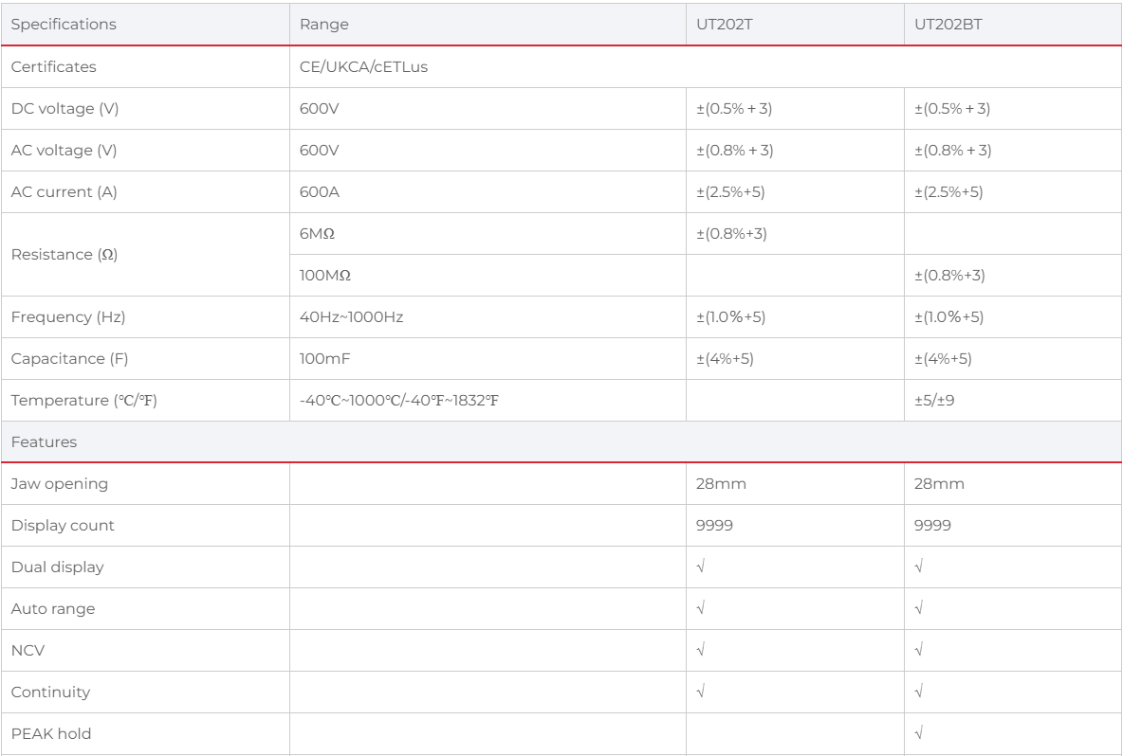This screenshot has height=756, width=1123.
Task: Click UT202BT resistance accuracy in 100MΩ row
Action: click(949, 276)
